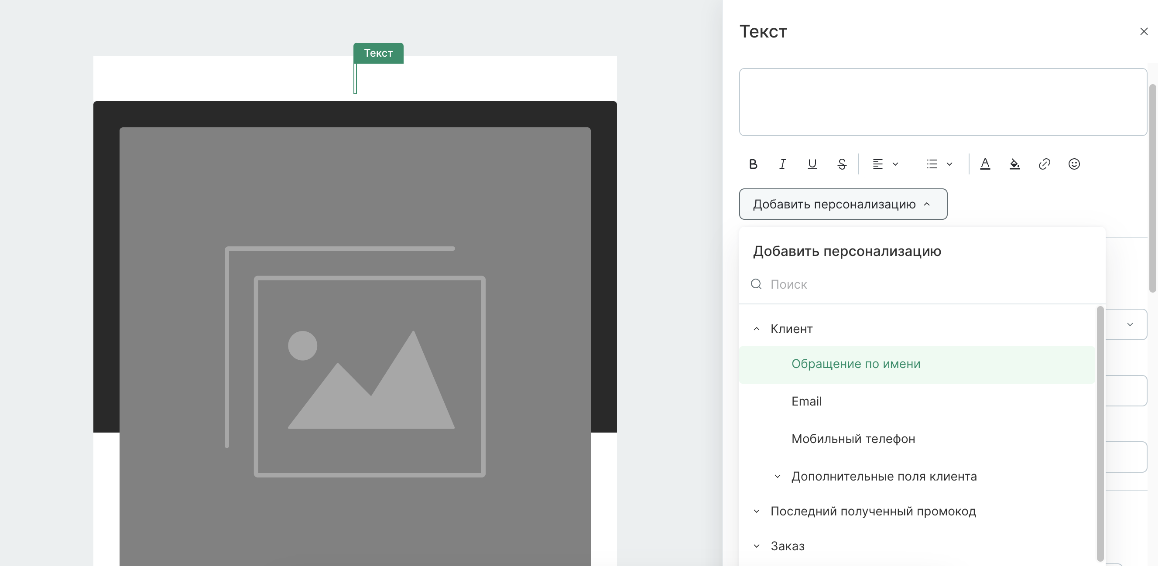Collapse the Добавить персонализацию dropdown button
The width and height of the screenshot is (1172, 566).
tap(843, 204)
